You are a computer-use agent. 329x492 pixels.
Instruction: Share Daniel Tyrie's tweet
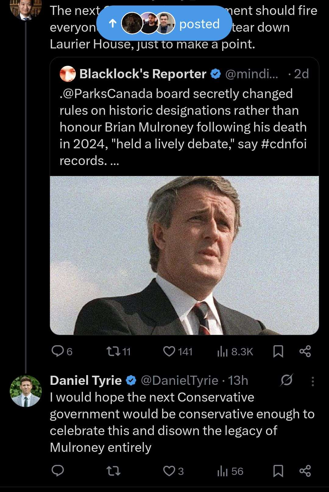click(305, 471)
